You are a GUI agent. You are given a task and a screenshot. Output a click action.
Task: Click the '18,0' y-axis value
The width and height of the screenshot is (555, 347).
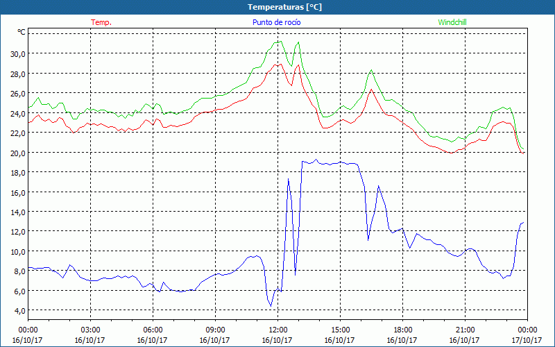pyautogui.click(x=18, y=172)
